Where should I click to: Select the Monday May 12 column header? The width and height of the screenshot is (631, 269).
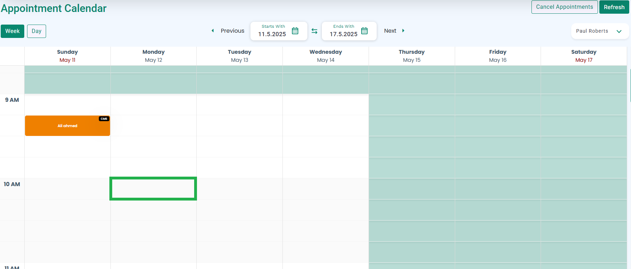154,56
